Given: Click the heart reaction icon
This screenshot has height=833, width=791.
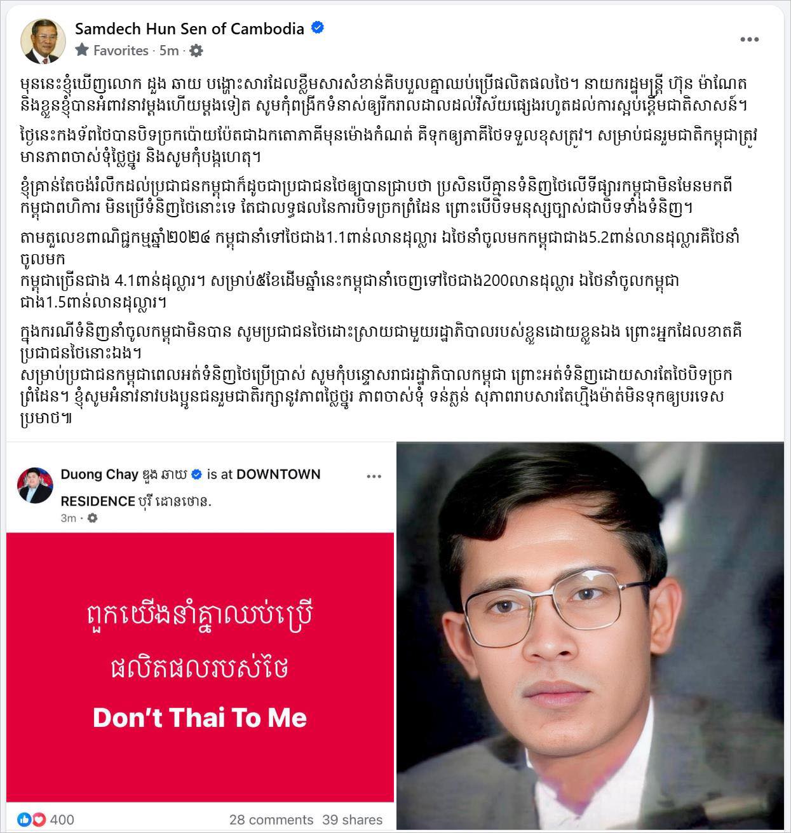Looking at the screenshot, I should point(39,820).
